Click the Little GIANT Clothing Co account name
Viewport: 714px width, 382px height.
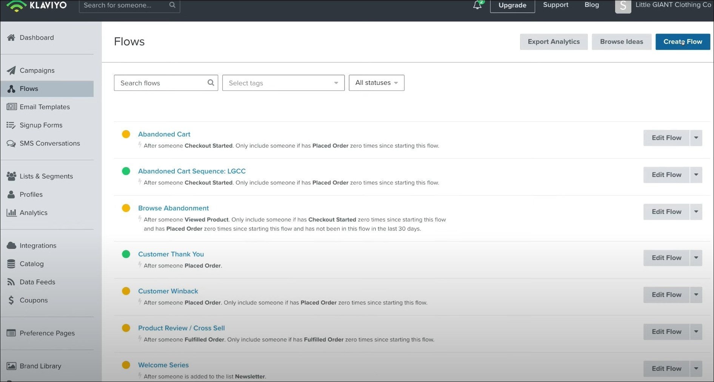[x=673, y=5]
